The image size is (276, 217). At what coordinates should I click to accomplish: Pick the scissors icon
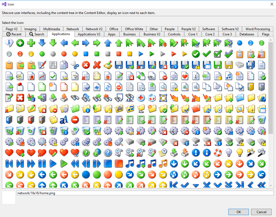[75, 65]
